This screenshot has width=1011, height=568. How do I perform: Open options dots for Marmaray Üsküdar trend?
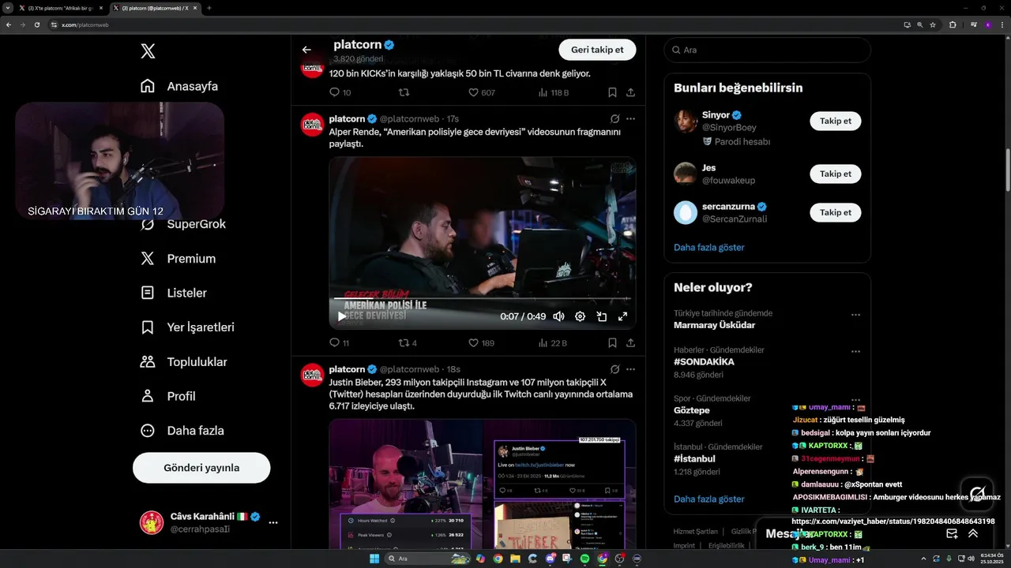[x=855, y=315]
